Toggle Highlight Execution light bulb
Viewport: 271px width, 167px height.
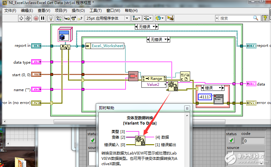[51, 18]
